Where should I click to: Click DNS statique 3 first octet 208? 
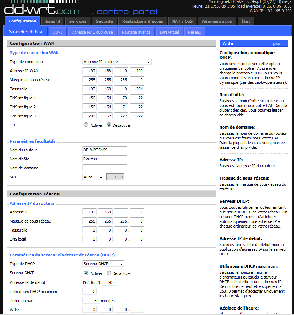[89, 116]
